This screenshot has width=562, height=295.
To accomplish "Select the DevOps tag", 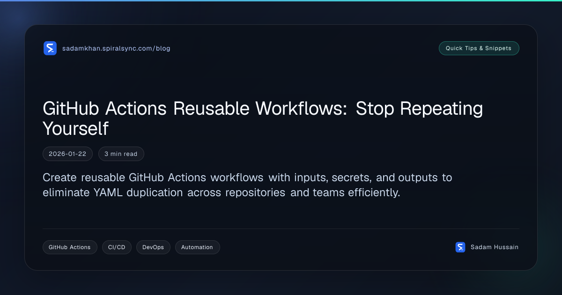I will (x=153, y=247).
